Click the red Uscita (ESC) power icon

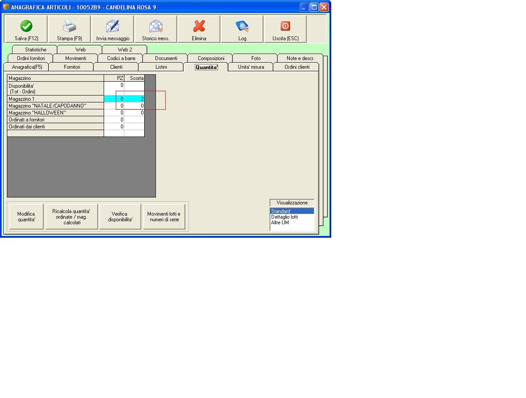[285, 26]
